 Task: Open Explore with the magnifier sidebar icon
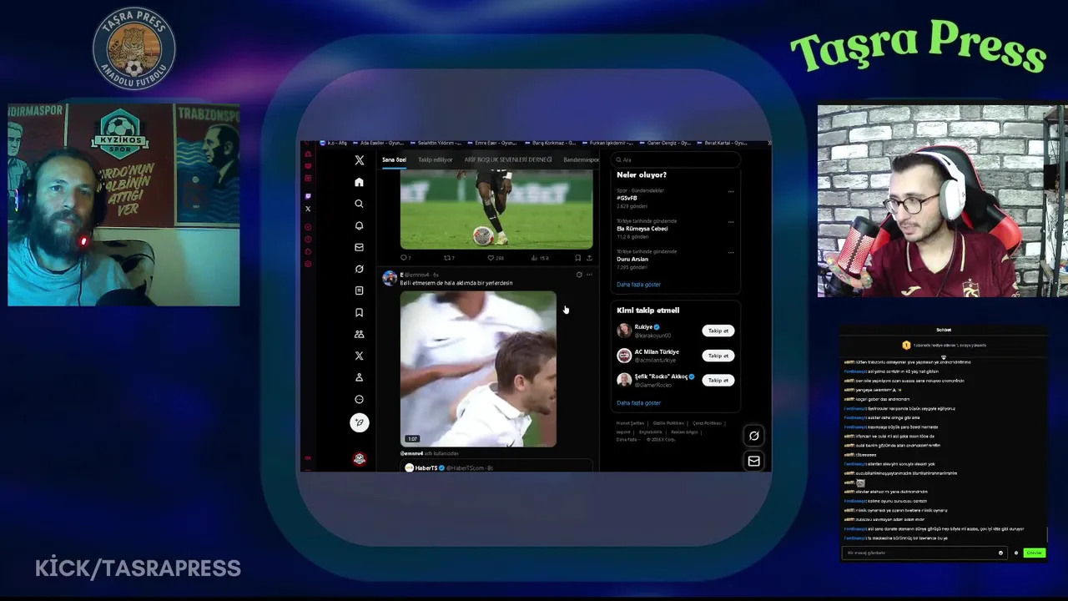359,204
